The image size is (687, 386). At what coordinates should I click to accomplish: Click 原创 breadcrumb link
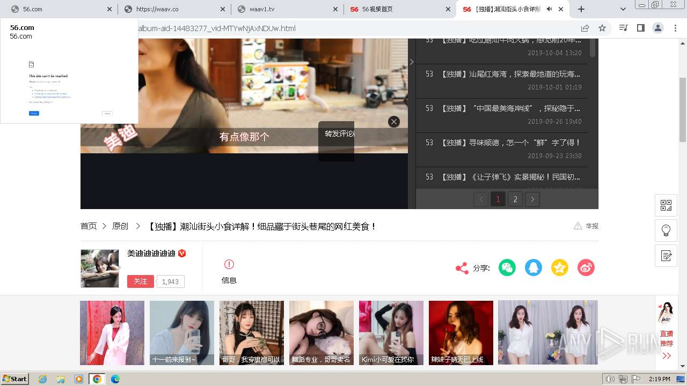pyautogui.click(x=120, y=226)
